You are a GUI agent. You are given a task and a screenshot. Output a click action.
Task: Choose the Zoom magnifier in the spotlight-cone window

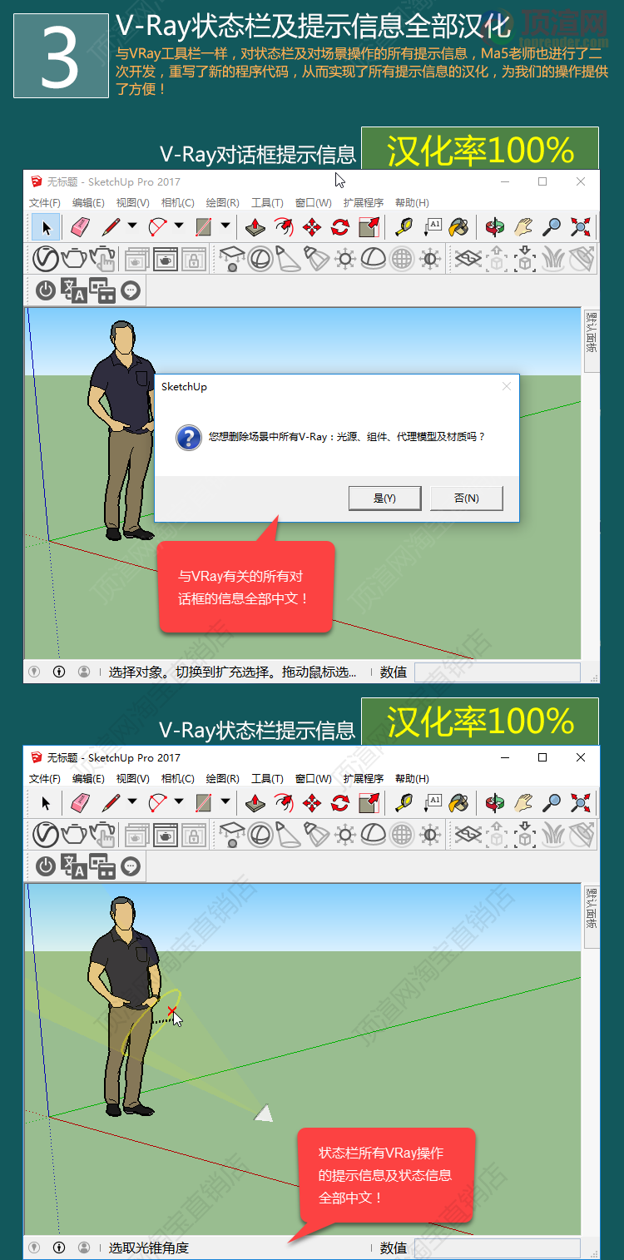click(552, 802)
